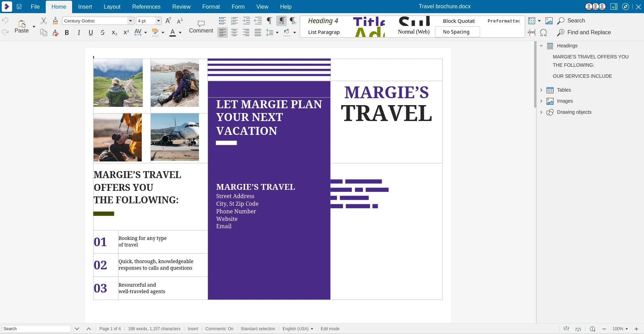This screenshot has height=334, width=644.
Task: Click the Decrease font size icon
Action: (x=180, y=21)
